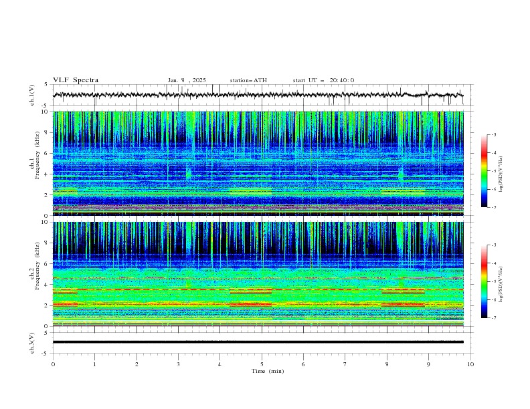Click inside the ch.2 spectrogram panel
This screenshot has height=409, width=530.
[x=258, y=274]
